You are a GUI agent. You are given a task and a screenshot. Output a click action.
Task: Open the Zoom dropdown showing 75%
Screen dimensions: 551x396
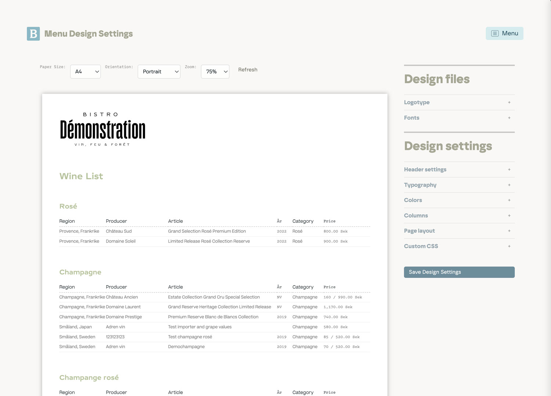coord(215,72)
